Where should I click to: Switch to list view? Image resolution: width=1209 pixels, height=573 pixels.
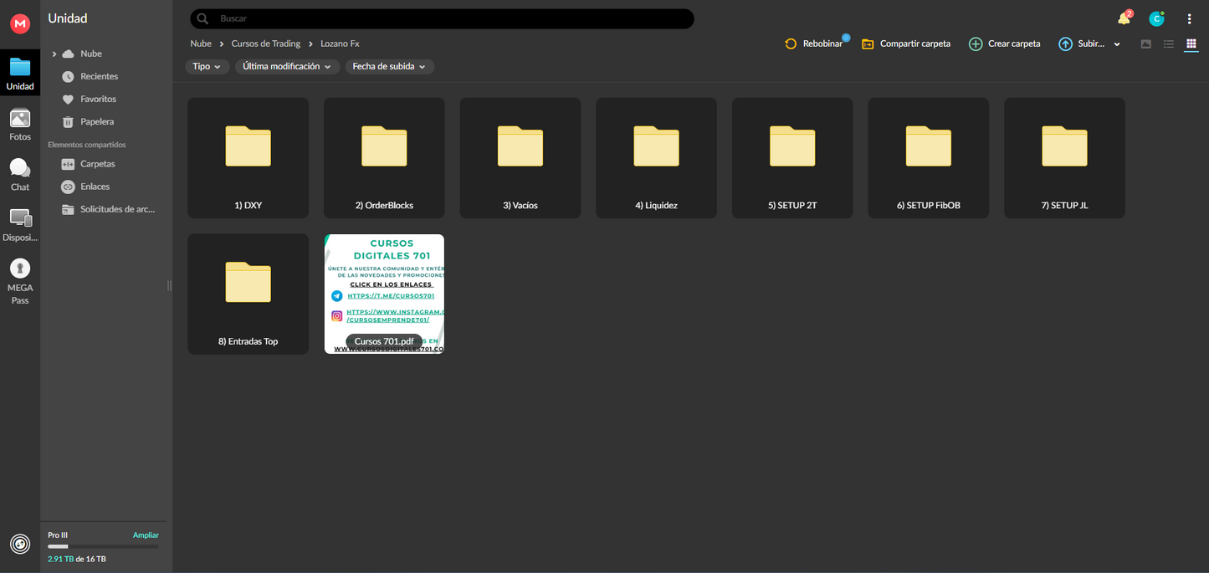pos(1169,44)
